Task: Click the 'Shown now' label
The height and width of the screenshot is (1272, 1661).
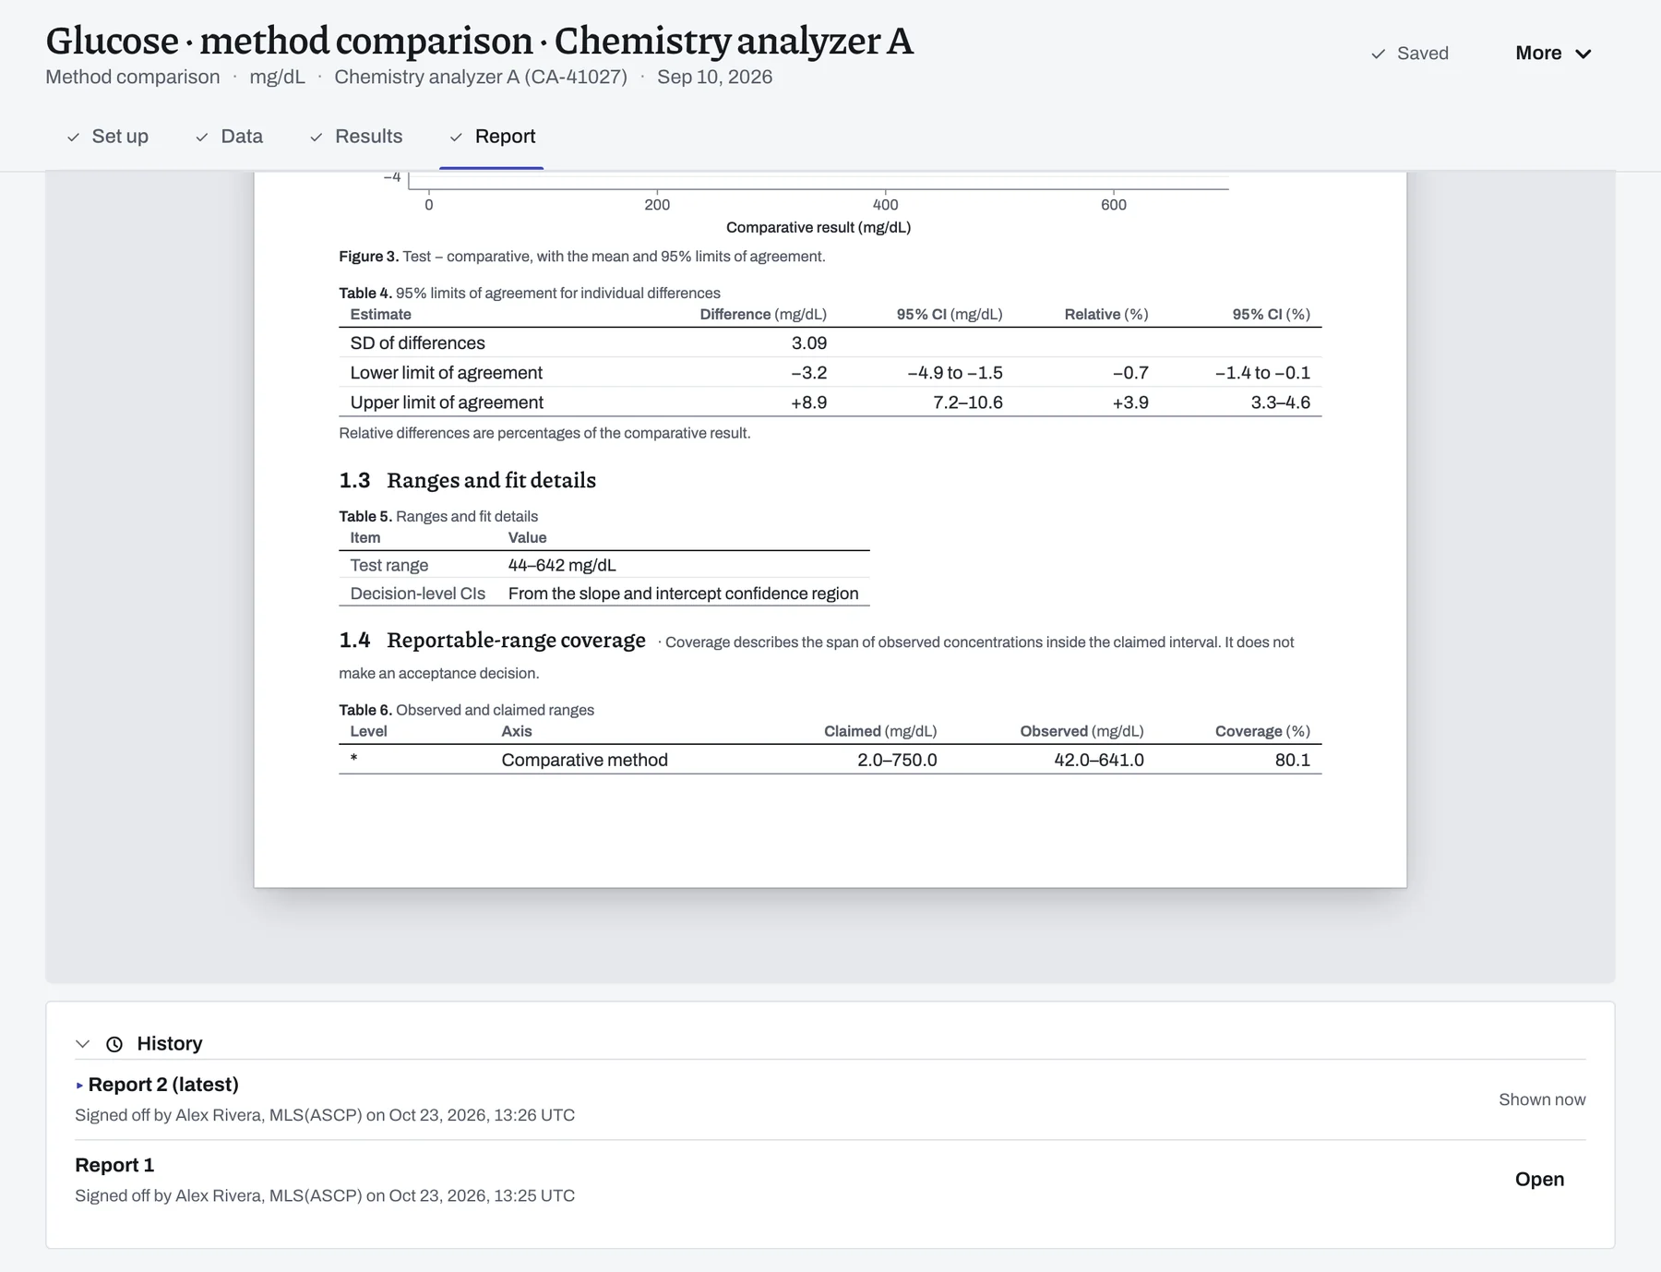Action: coord(1542,1099)
